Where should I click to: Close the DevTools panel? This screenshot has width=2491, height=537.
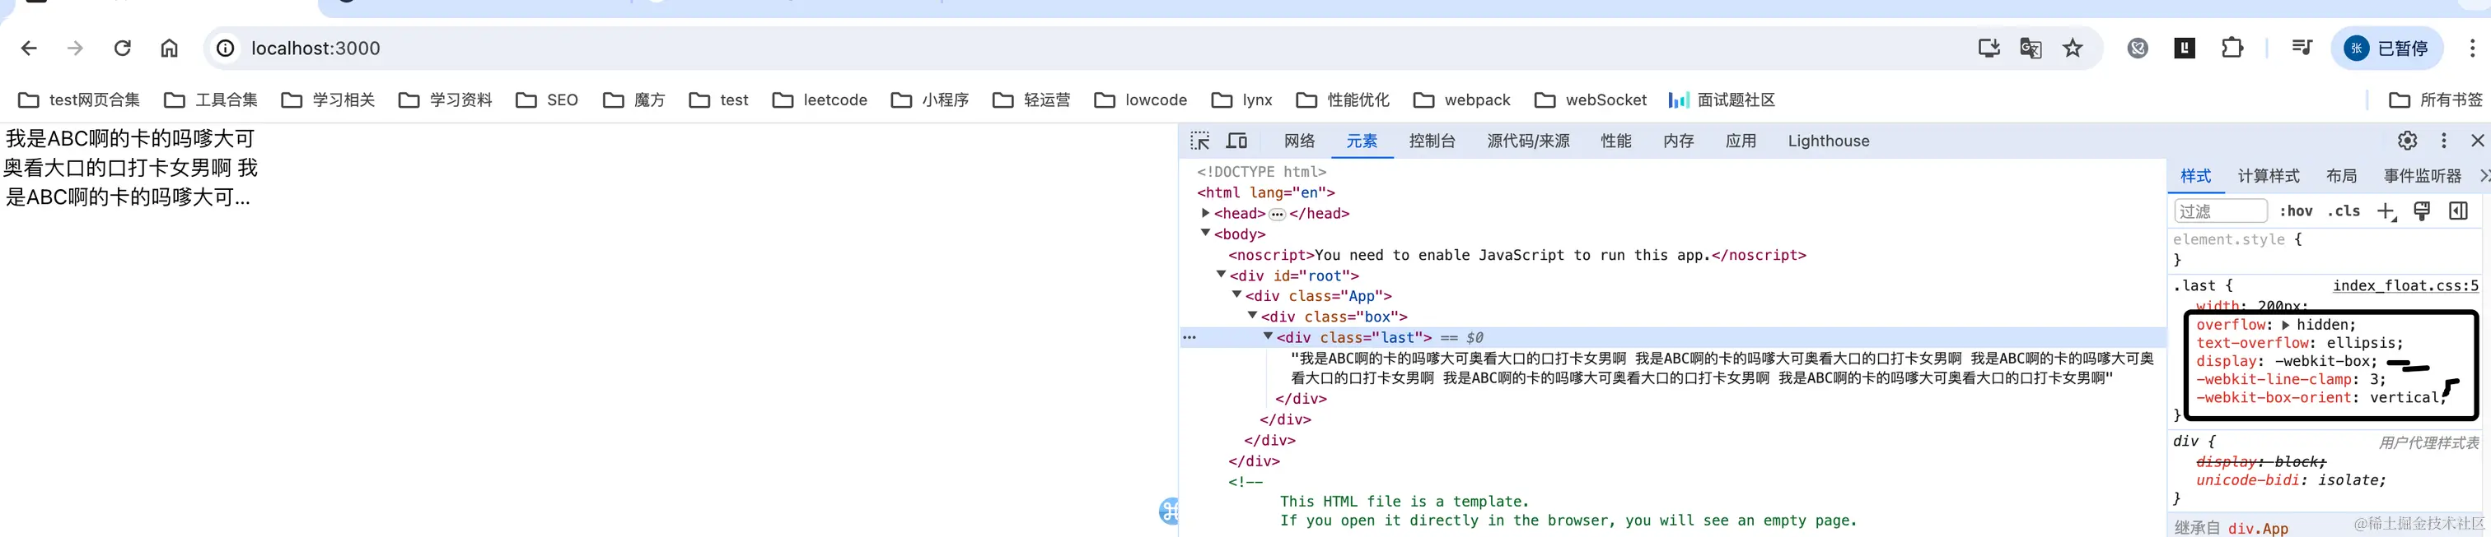[2478, 141]
